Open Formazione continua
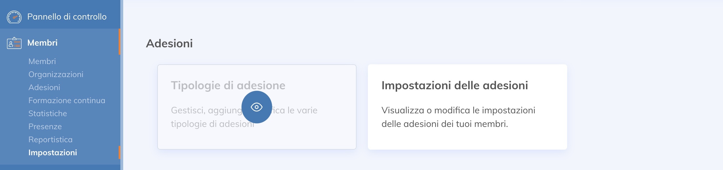This screenshot has width=723, height=170. coord(67,100)
